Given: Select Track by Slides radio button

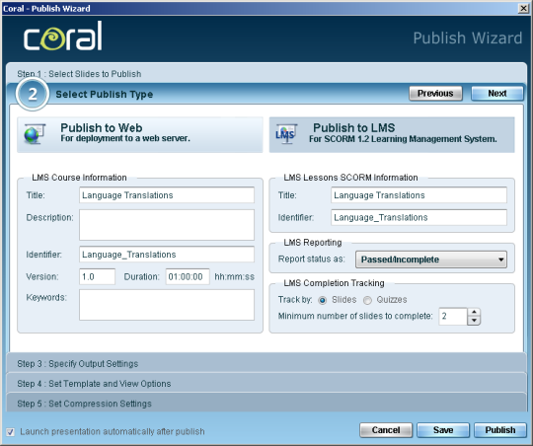Looking at the screenshot, I should click(322, 300).
